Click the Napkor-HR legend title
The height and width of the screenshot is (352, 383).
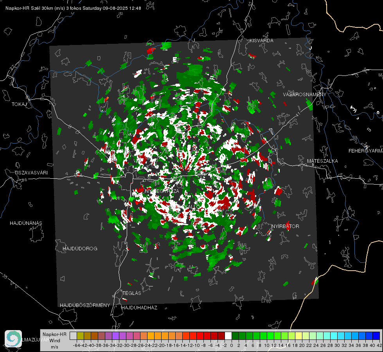pyautogui.click(x=54, y=334)
